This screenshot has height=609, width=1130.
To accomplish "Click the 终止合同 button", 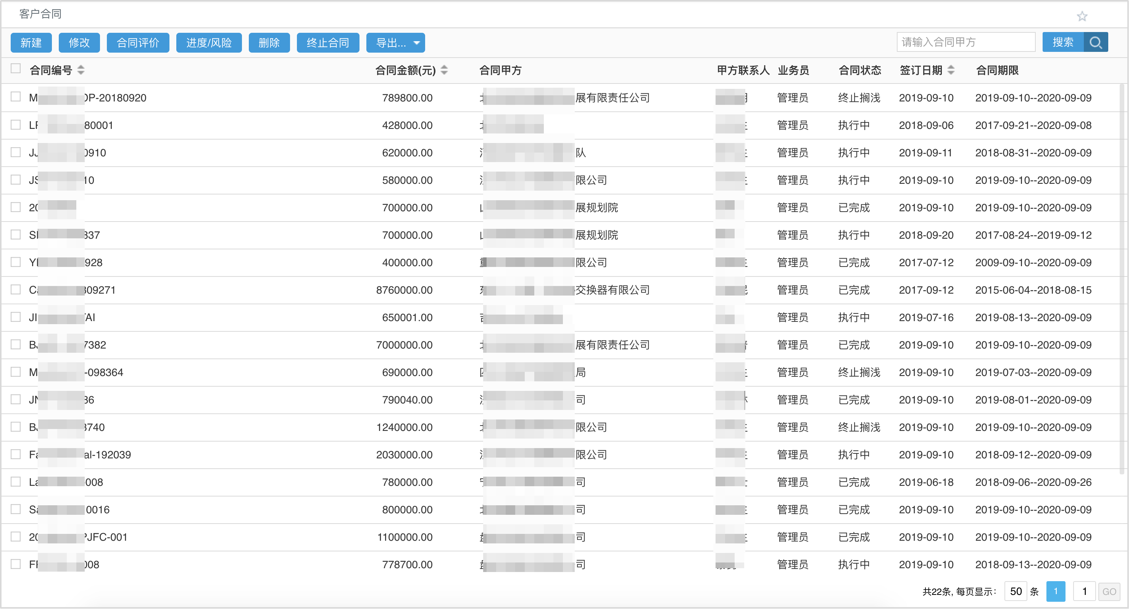I will pos(328,43).
